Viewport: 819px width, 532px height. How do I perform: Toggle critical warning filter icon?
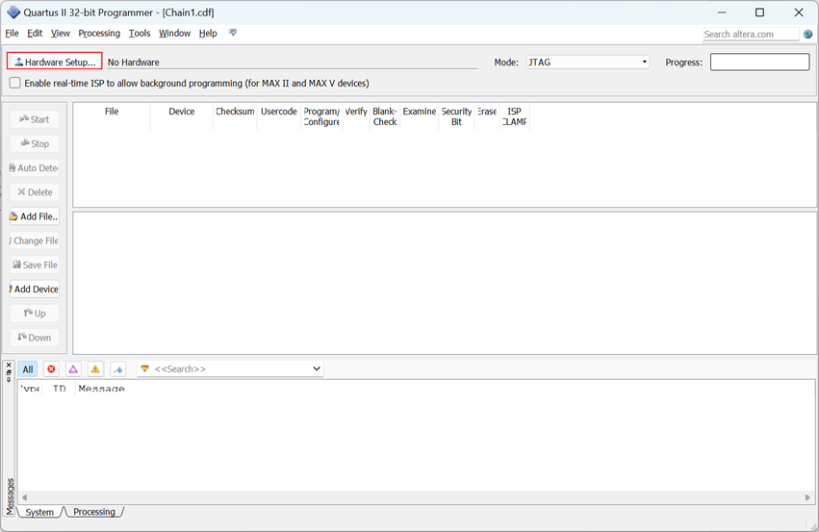[x=73, y=369]
